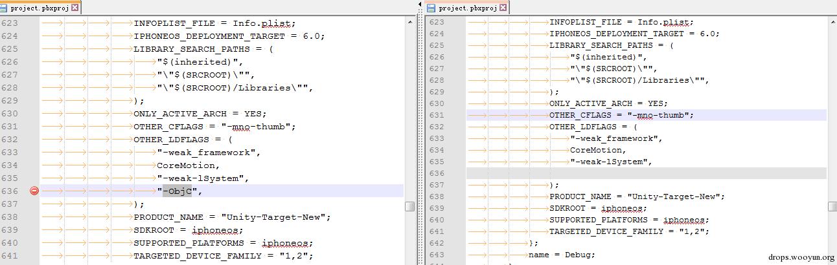Click the PRODUCT_NAME line in the left pane
Image resolution: width=837 pixels, height=265 pixels.
231,217
